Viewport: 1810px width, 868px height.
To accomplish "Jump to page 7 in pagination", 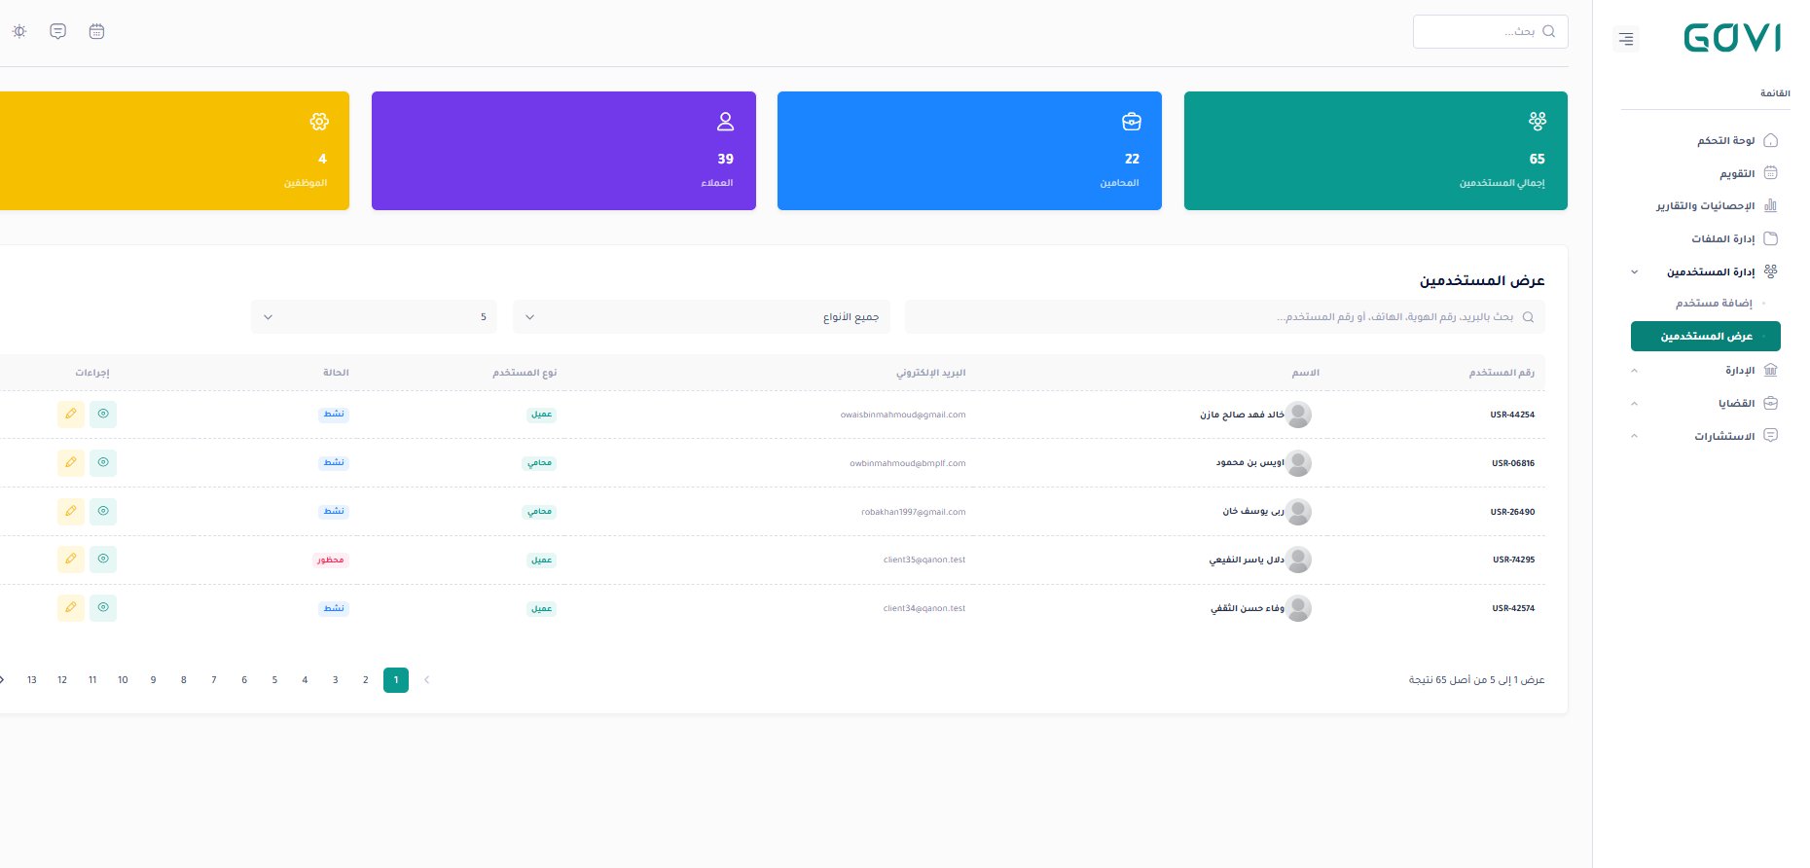I will pyautogui.click(x=214, y=680).
